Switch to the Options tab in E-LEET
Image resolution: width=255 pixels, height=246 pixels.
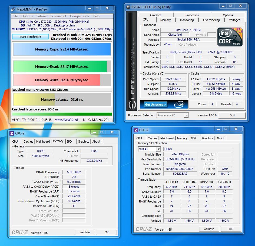click(228, 15)
